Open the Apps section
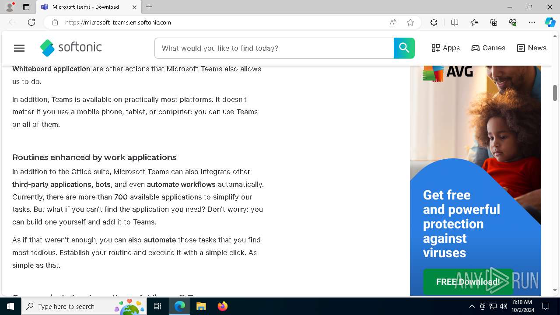The image size is (560, 315). tap(445, 48)
